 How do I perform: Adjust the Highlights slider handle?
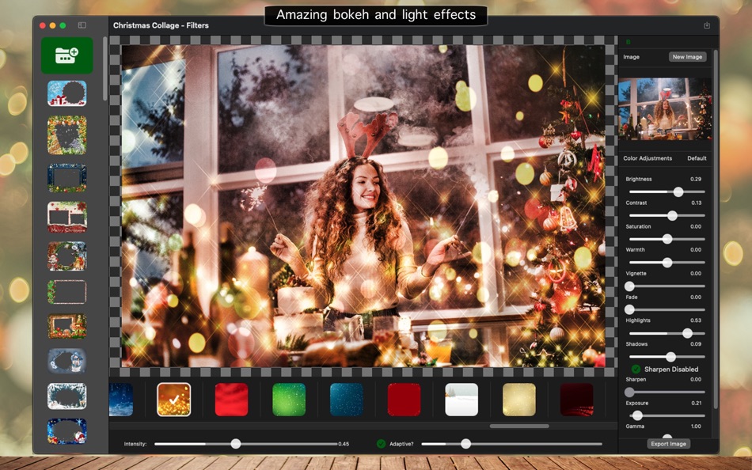point(687,333)
